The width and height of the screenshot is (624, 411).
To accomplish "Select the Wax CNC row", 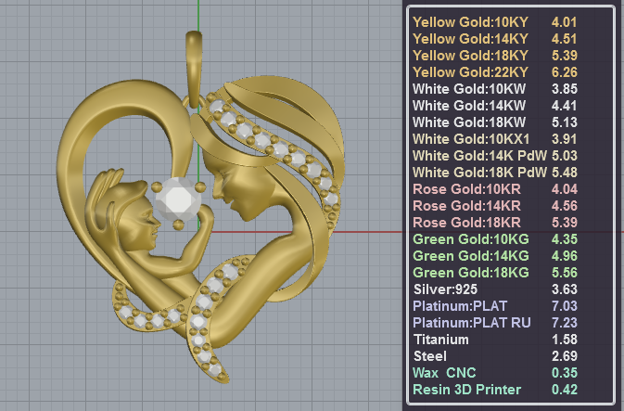I will click(x=495, y=373).
